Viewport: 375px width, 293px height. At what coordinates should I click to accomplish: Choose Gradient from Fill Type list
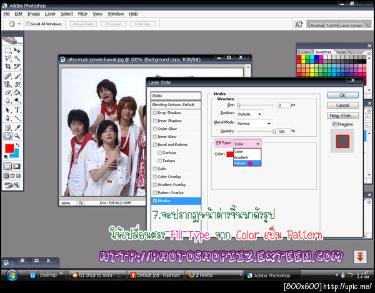[x=247, y=157]
